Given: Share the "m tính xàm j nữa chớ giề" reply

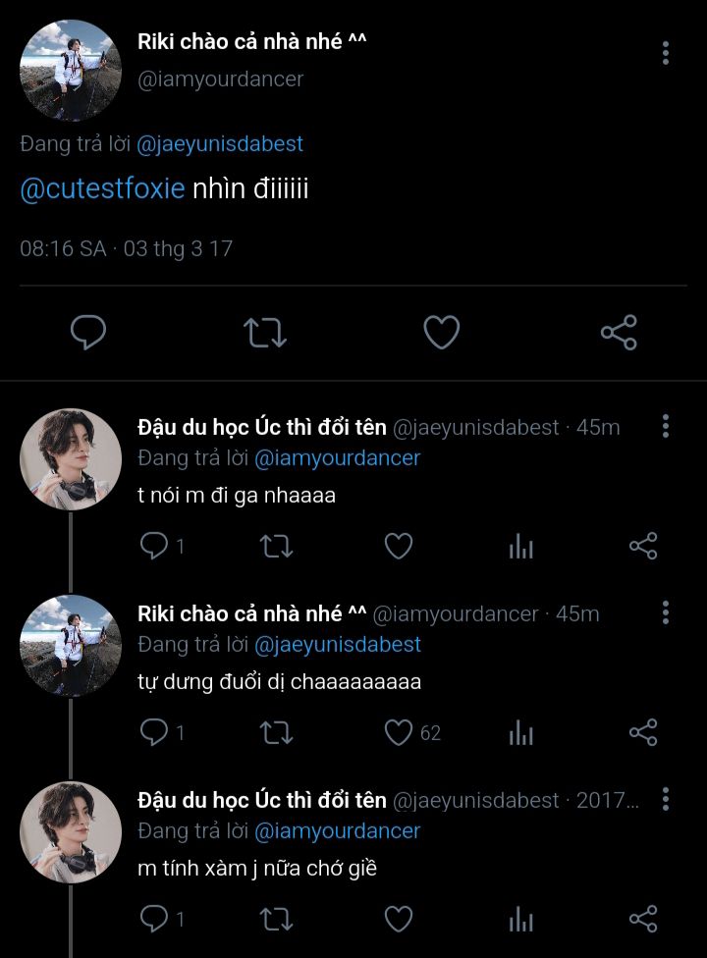Looking at the screenshot, I should click(x=643, y=919).
